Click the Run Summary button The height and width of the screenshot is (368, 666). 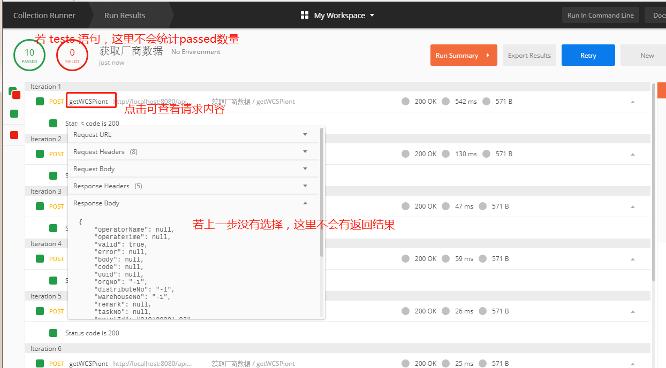pos(464,55)
